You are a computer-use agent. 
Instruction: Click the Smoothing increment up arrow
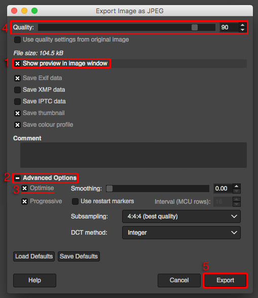[x=237, y=186]
